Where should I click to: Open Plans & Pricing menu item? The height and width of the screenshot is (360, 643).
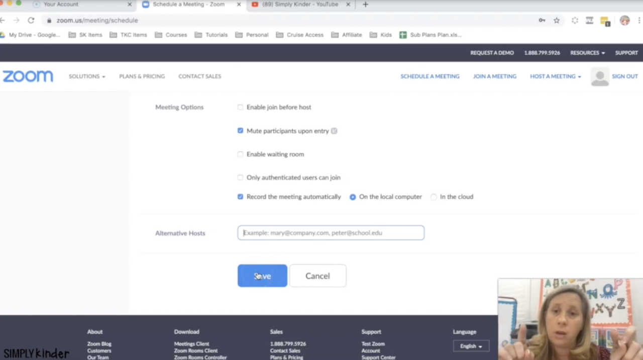point(142,76)
